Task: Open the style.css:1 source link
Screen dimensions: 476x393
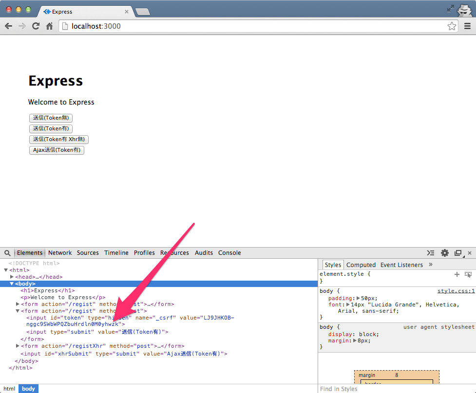Action: [x=456, y=291]
